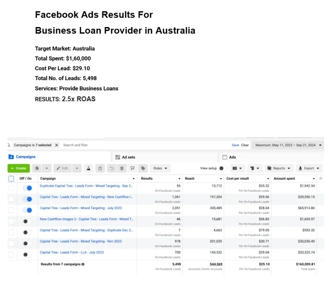329x282 pixels.
Task: Click the customize columns circle icon
Action: tap(321, 178)
